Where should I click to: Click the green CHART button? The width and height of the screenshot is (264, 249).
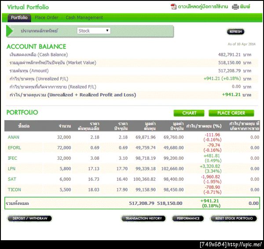(x=189, y=113)
